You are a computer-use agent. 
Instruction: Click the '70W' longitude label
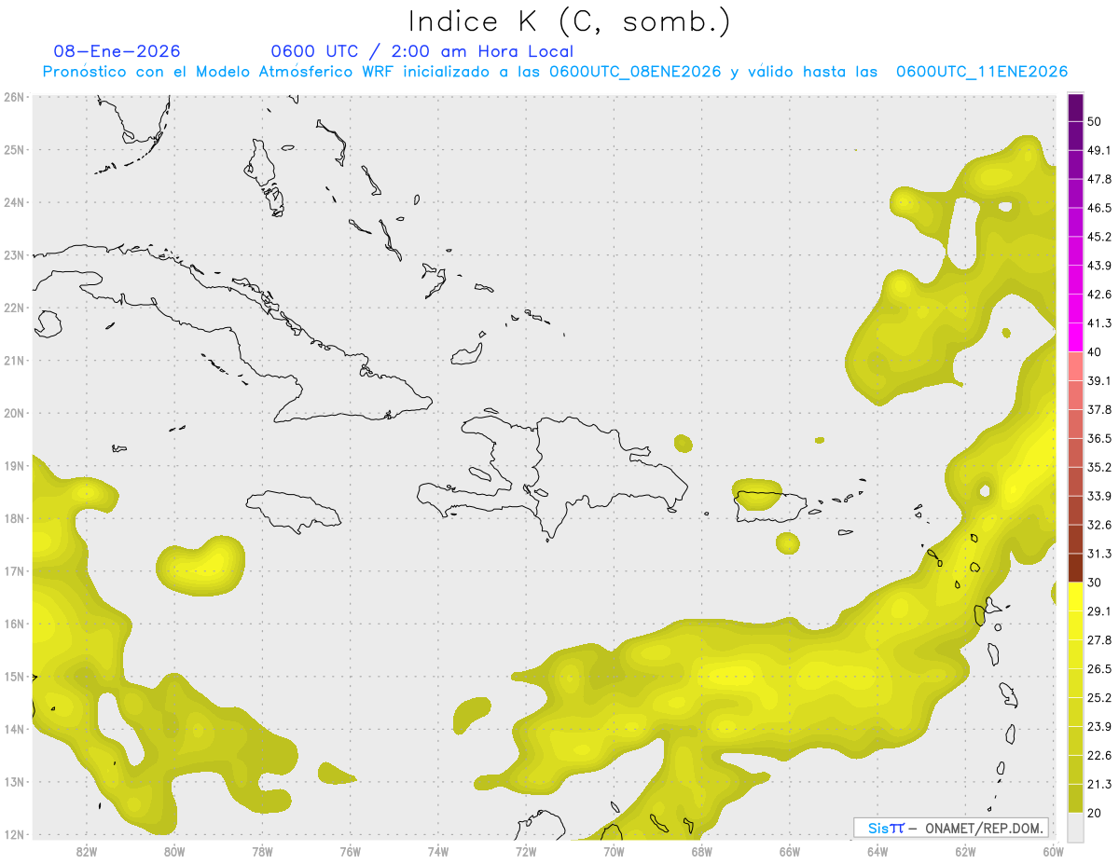pyautogui.click(x=614, y=851)
